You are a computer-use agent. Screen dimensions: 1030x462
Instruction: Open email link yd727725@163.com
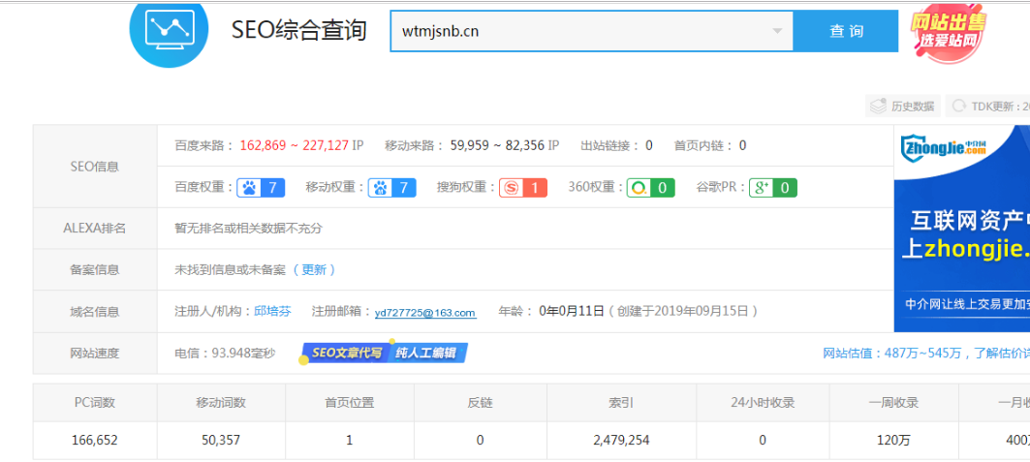425,313
